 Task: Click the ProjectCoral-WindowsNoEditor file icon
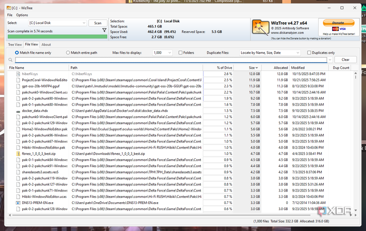(x=18, y=80)
